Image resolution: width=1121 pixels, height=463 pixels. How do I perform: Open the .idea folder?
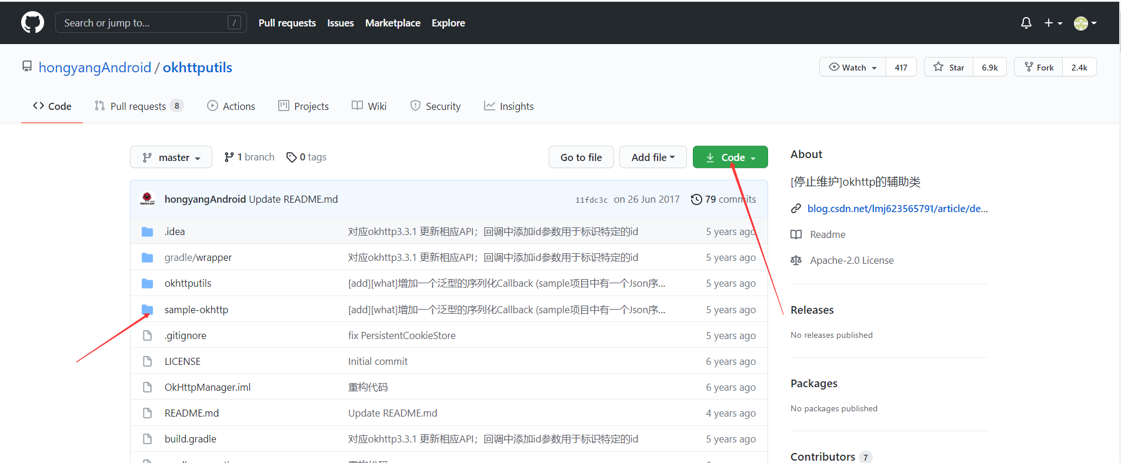click(x=175, y=231)
